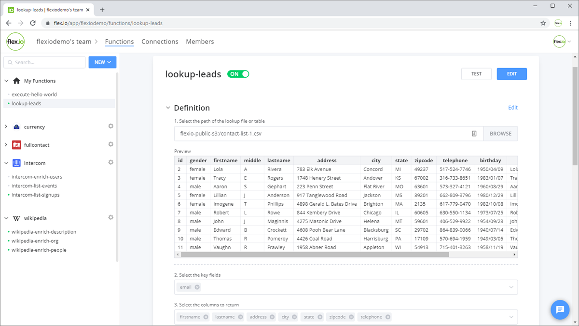Click the My Functions home icon
Viewport: 579px width, 326px height.
point(16,81)
